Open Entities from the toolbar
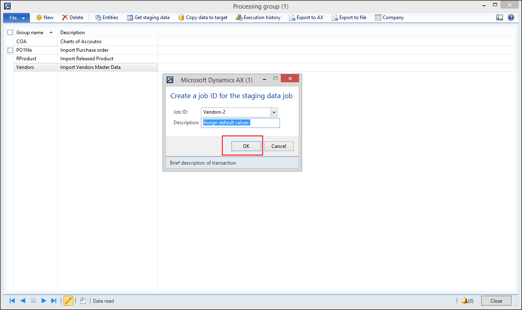 [x=107, y=18]
